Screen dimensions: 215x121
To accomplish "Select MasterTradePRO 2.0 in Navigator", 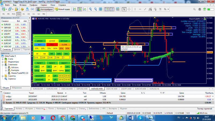I will click(20, 73).
